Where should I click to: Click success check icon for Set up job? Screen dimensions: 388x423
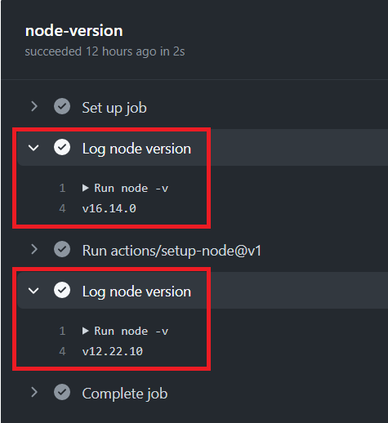pos(62,106)
